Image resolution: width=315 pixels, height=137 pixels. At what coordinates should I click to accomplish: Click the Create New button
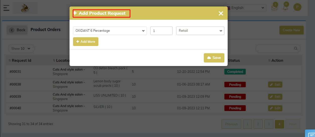click(291, 30)
